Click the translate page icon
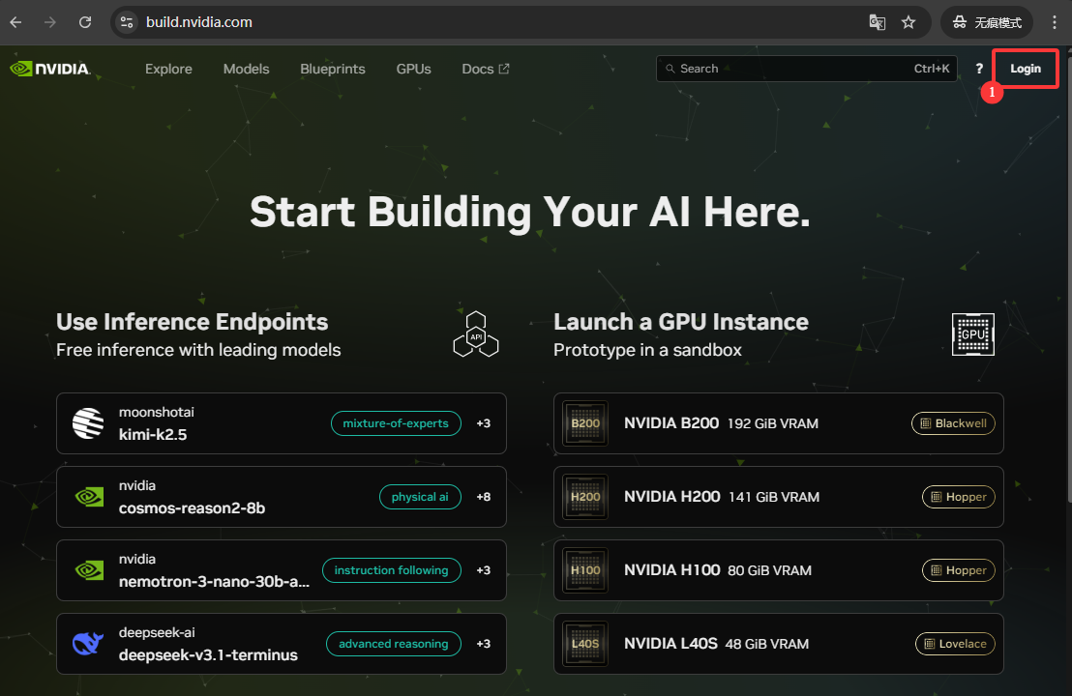Screen dimensions: 1072x696 click(877, 21)
